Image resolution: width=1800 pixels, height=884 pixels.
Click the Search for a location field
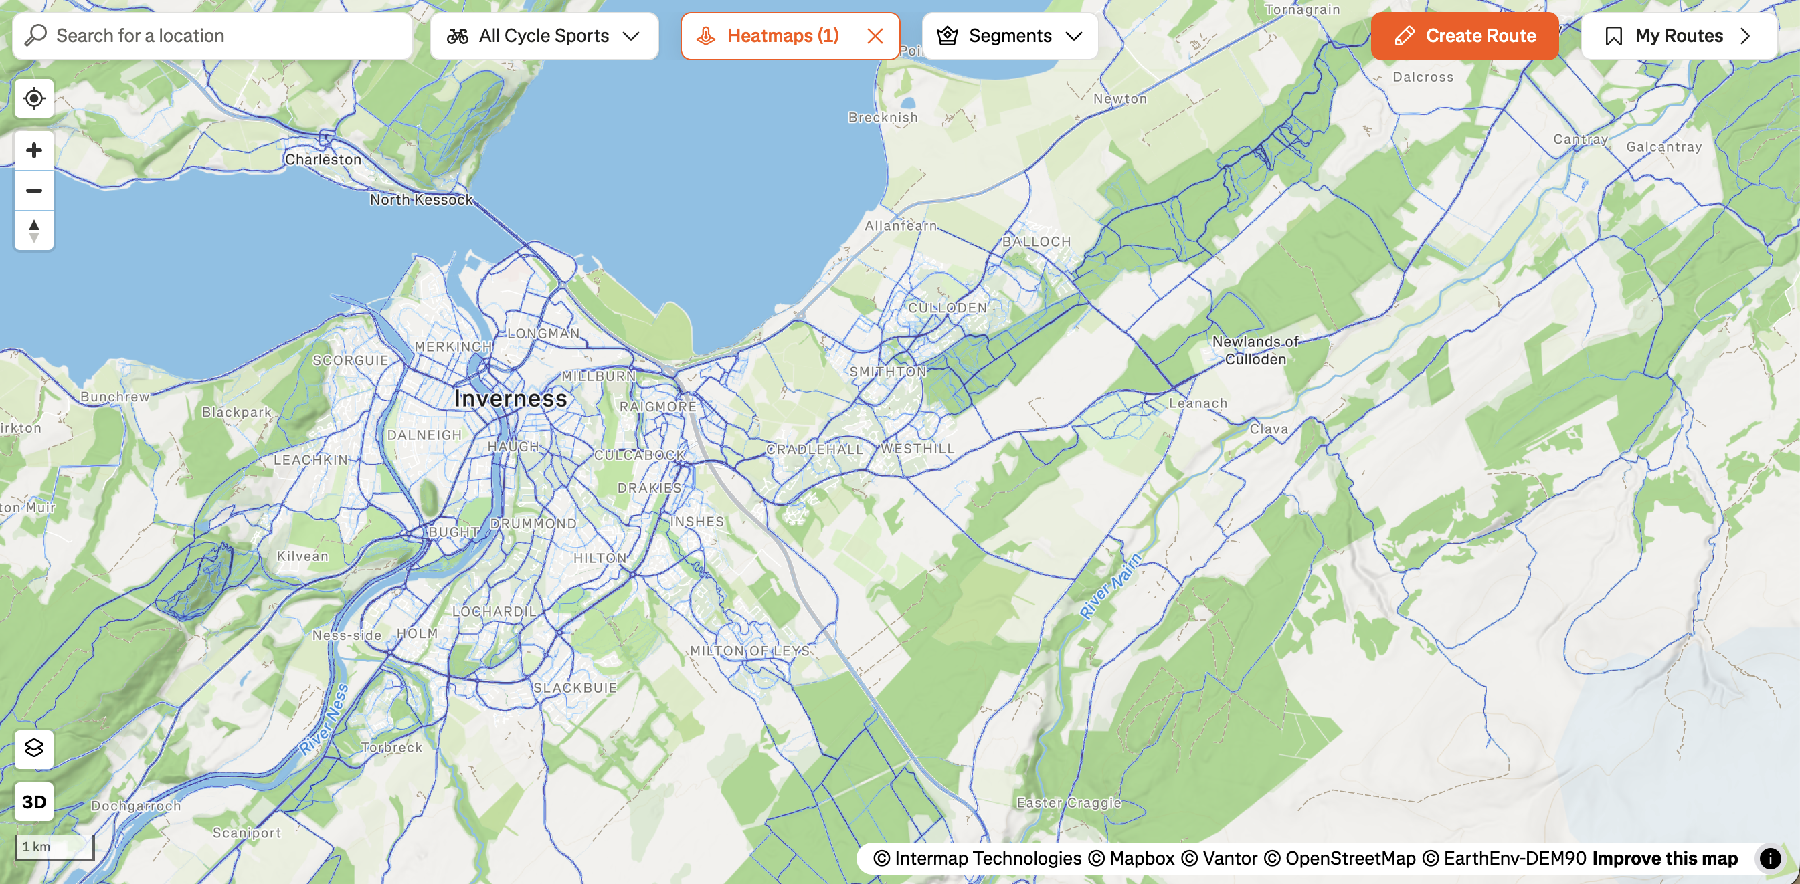(212, 35)
